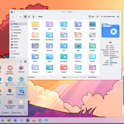Open the Manjaro folder
The height and width of the screenshot is (124, 124).
coord(92,47)
